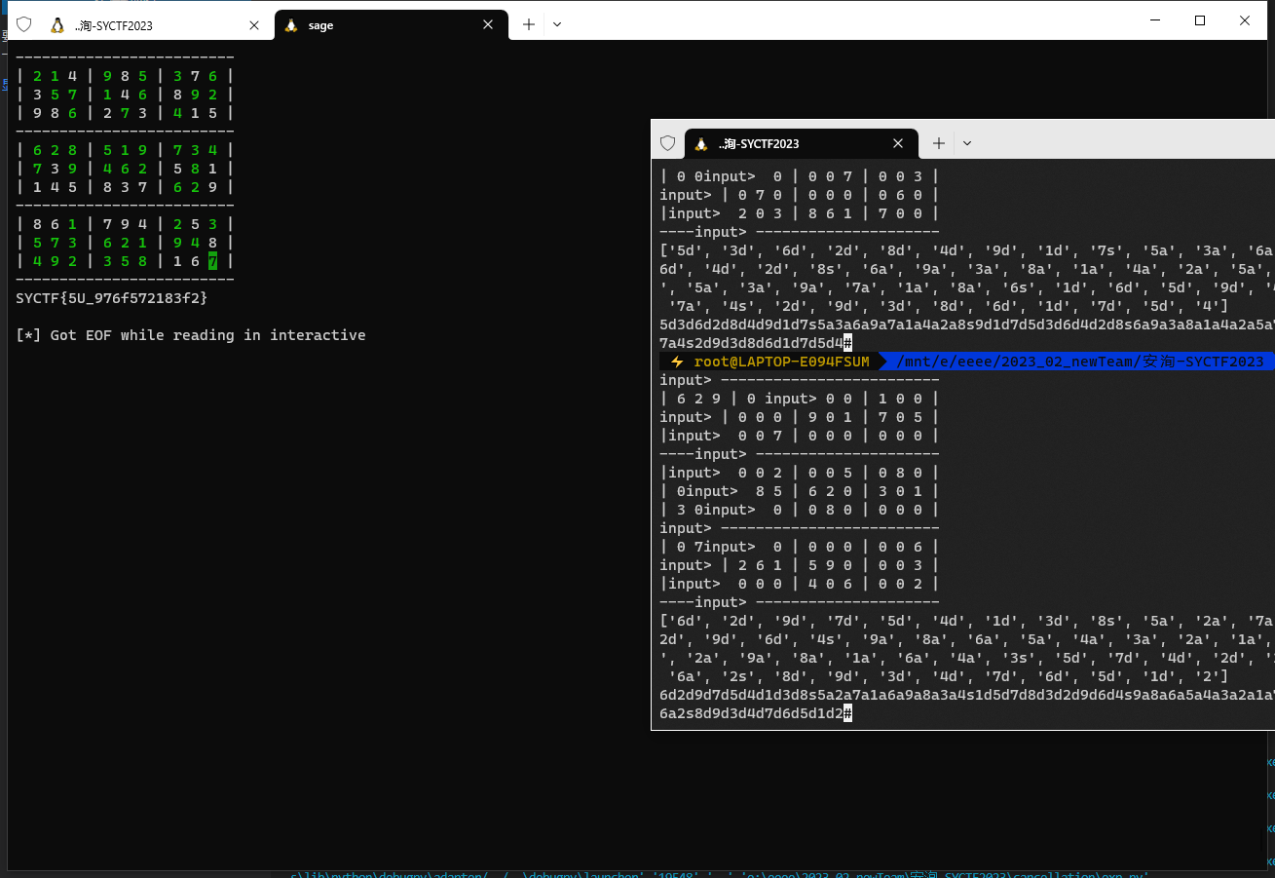Click the sudoku row '| 6 2 8 | 5 1 9 | 7 3 4 |'
The width and height of the screenshot is (1275, 878).
[x=125, y=150]
